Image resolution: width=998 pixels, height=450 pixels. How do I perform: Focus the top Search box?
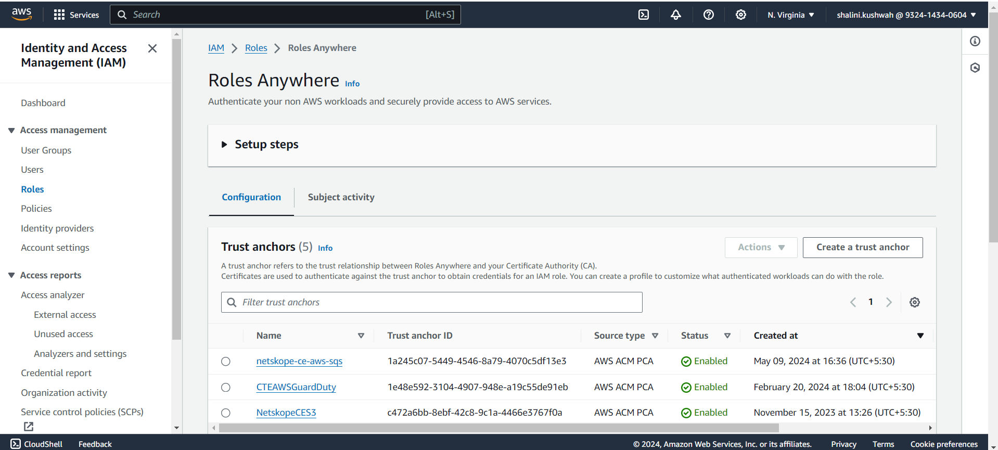click(285, 15)
